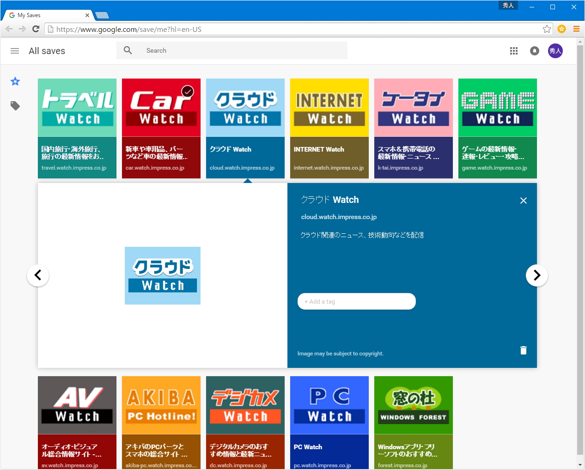This screenshot has width=585, height=470.
Task: Click the orange extension icon near address bar
Action: pyautogui.click(x=561, y=29)
